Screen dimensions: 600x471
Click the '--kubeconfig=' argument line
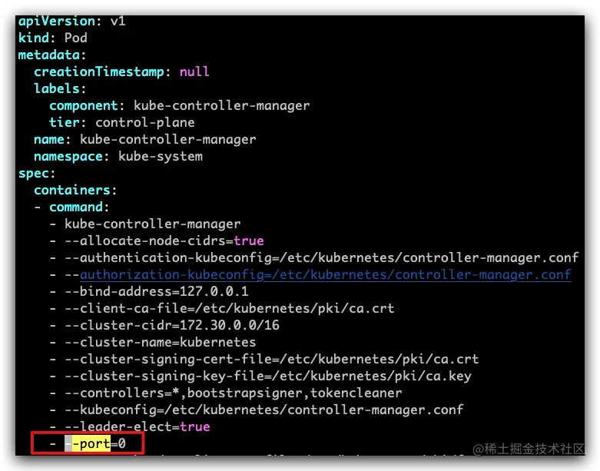tap(264, 410)
